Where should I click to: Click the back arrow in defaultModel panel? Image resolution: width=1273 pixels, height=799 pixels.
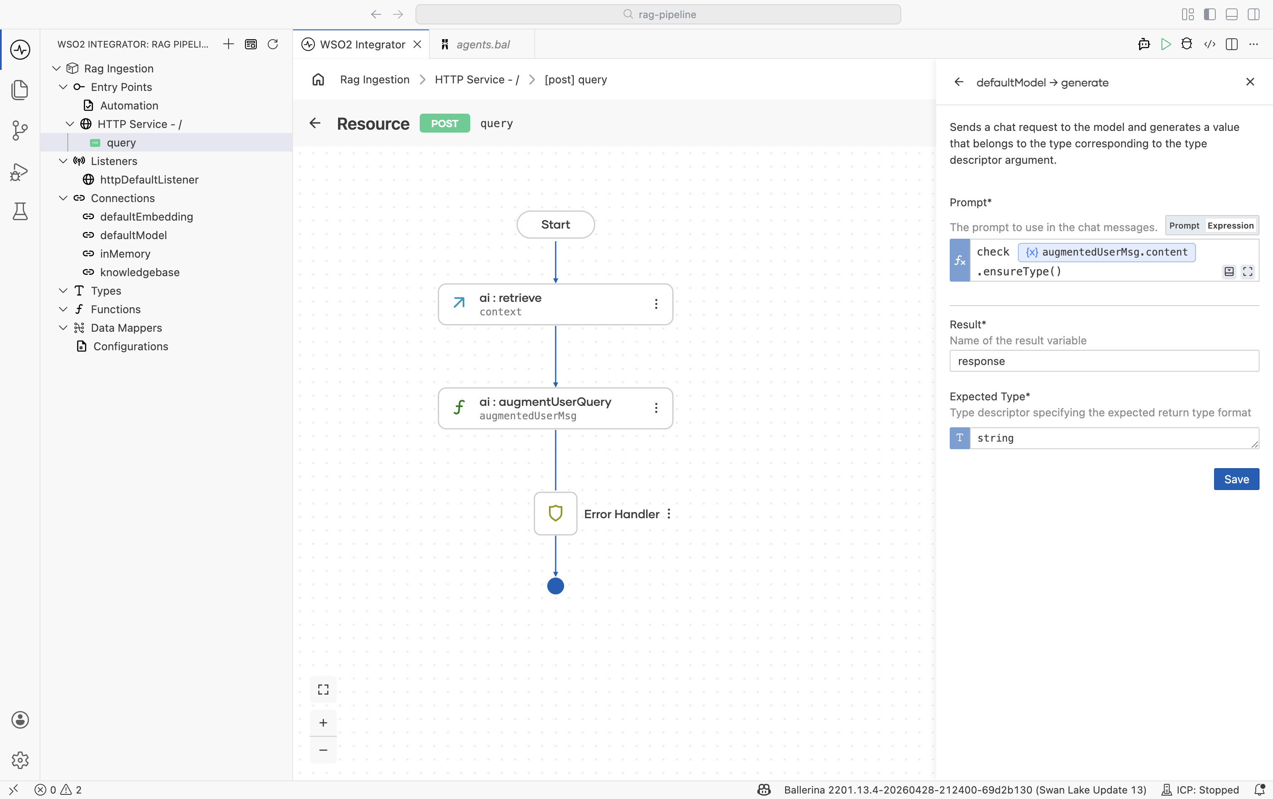point(959,82)
